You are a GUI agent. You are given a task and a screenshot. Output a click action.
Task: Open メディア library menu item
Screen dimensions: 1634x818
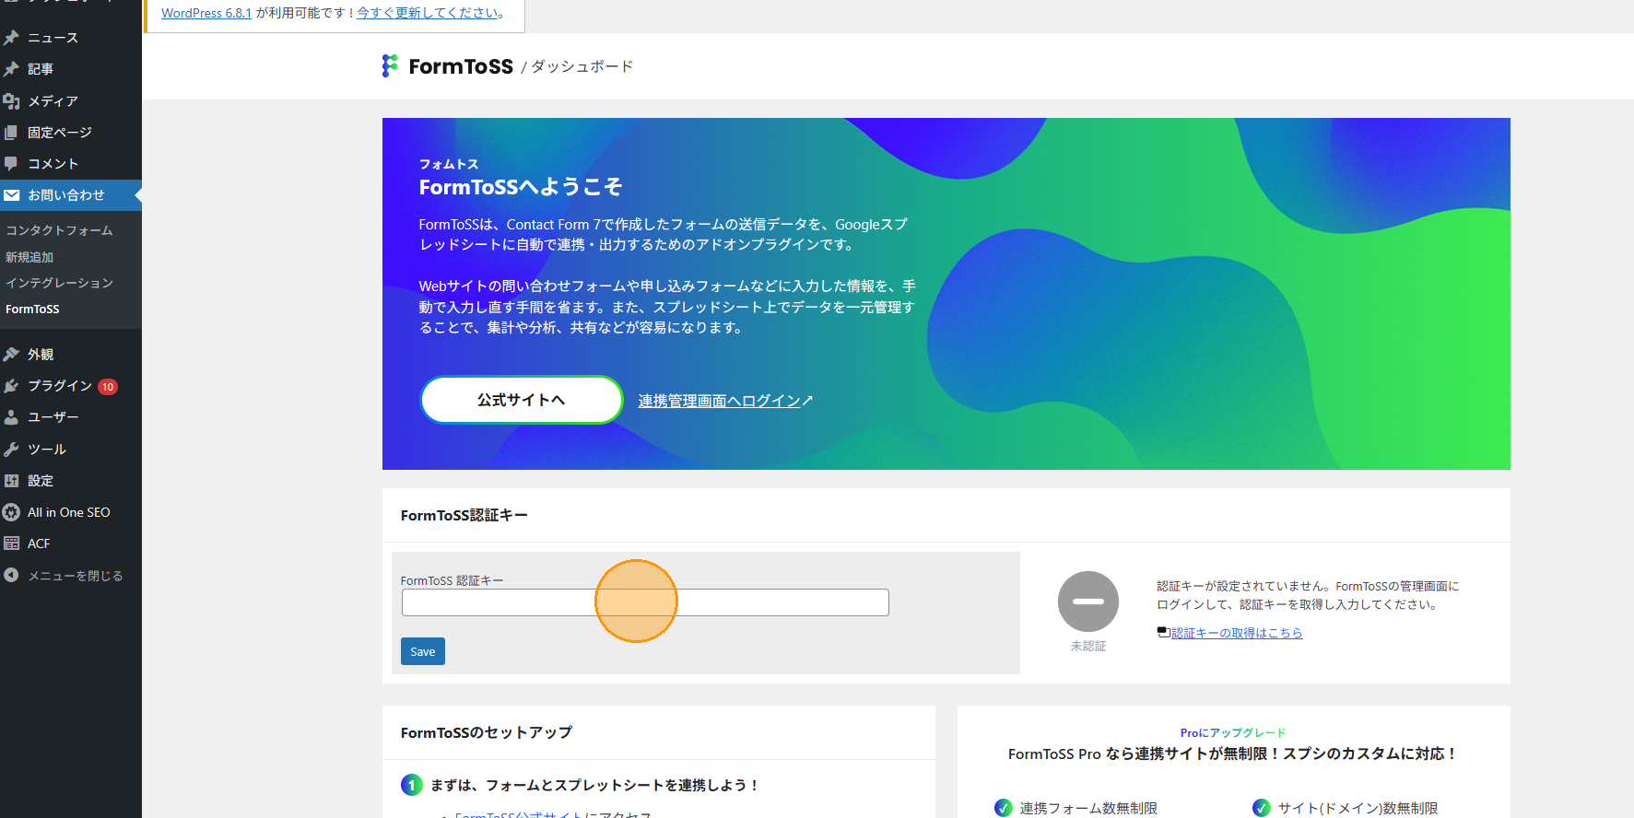click(71, 101)
